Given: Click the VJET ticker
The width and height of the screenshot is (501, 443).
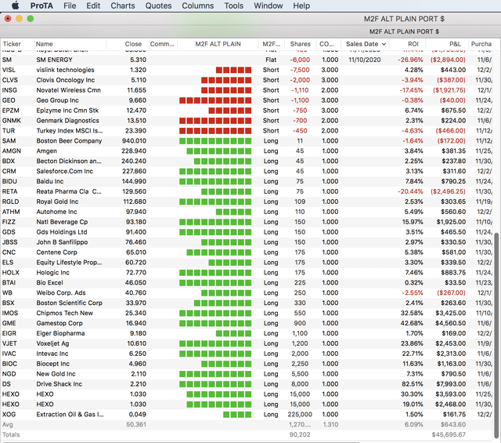Looking at the screenshot, I should 9,343.
